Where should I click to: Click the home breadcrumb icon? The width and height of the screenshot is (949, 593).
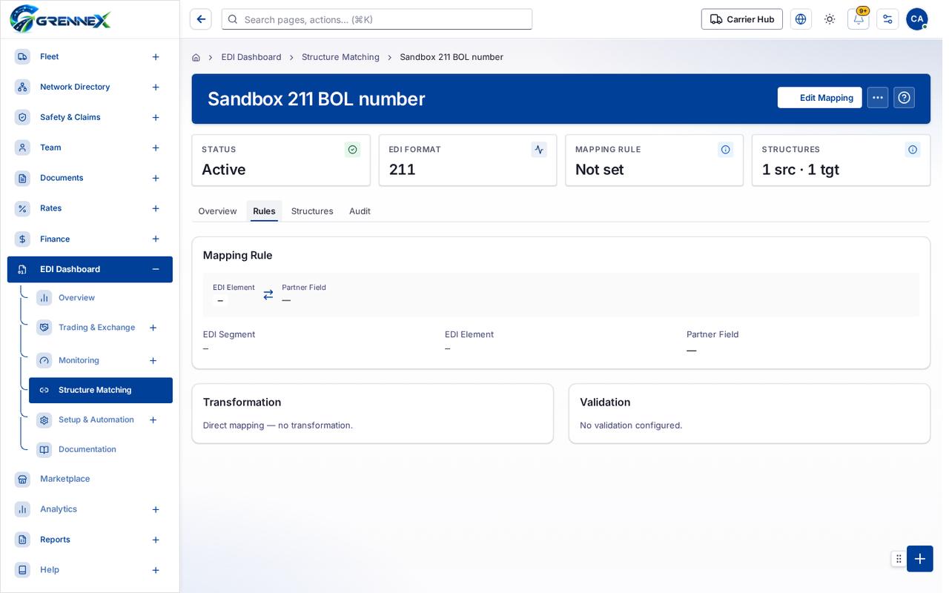point(196,57)
